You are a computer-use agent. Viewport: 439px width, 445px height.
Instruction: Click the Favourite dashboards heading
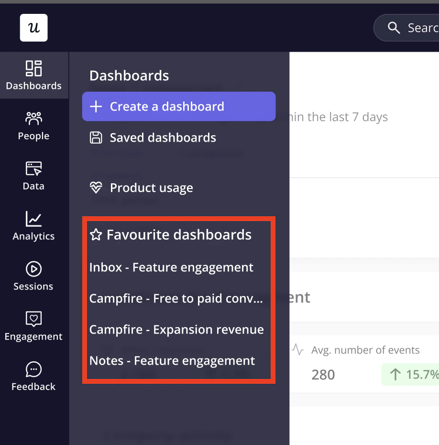coord(179,235)
